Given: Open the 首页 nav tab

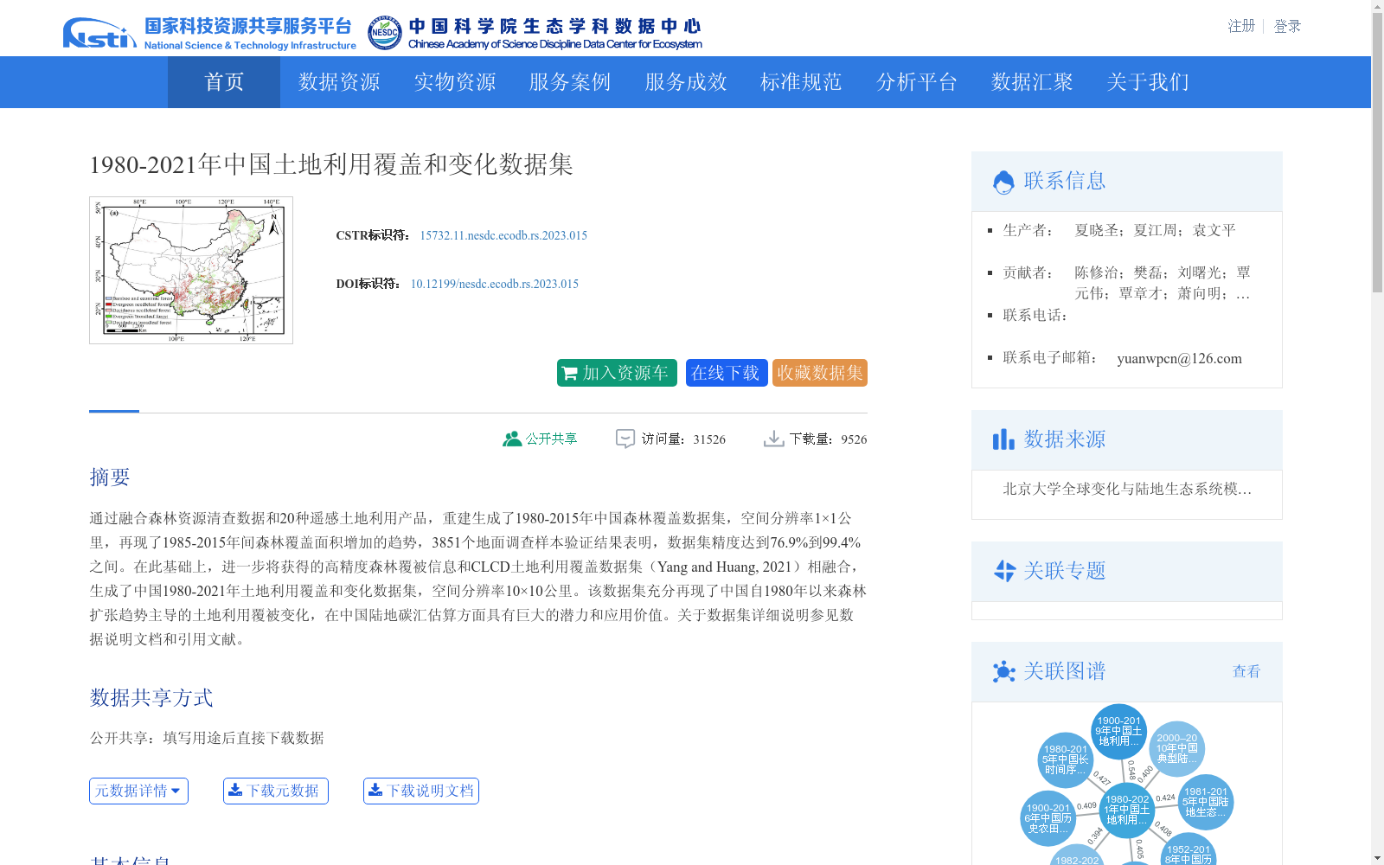Looking at the screenshot, I should [x=224, y=82].
